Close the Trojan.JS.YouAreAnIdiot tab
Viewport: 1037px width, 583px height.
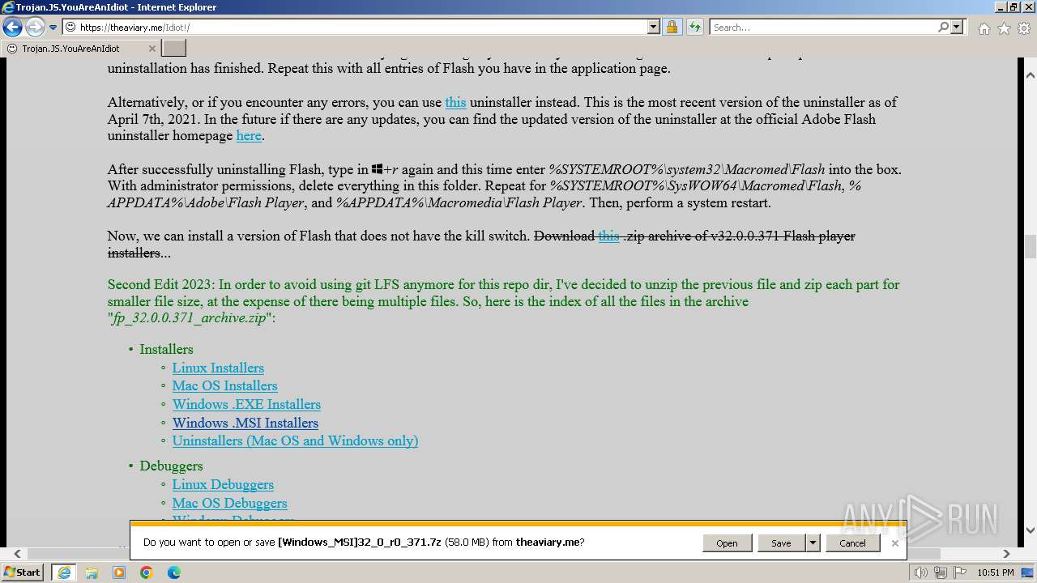click(151, 49)
